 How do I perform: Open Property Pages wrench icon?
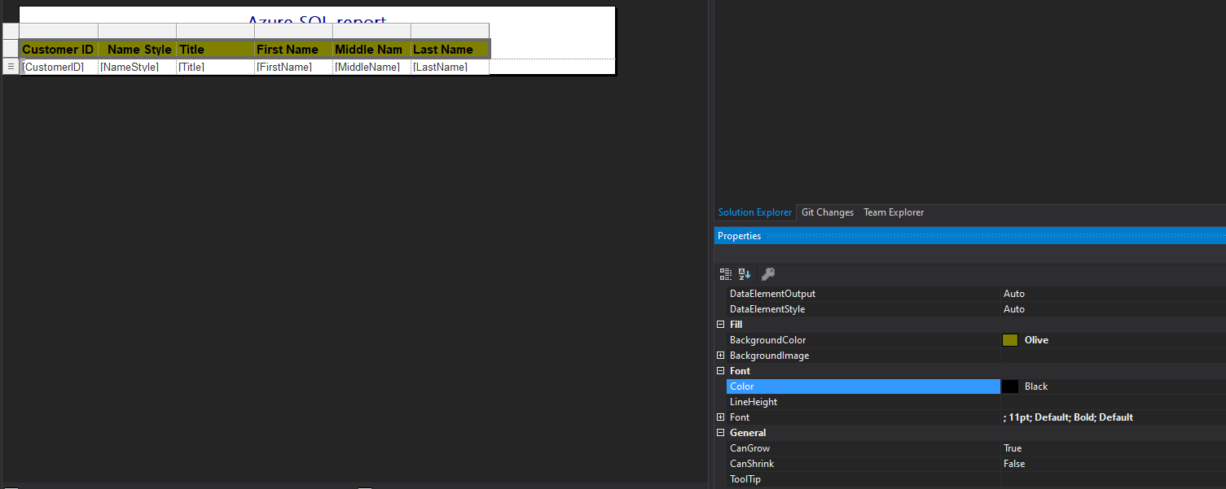pyautogui.click(x=767, y=274)
